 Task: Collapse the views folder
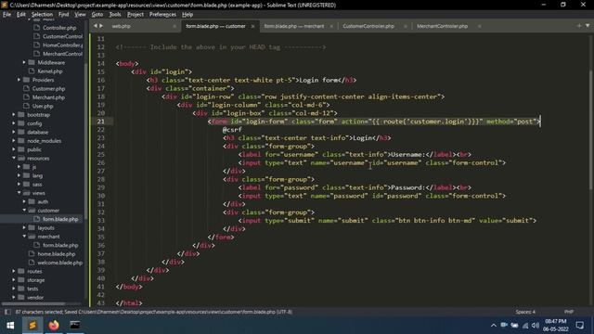tap(19, 193)
